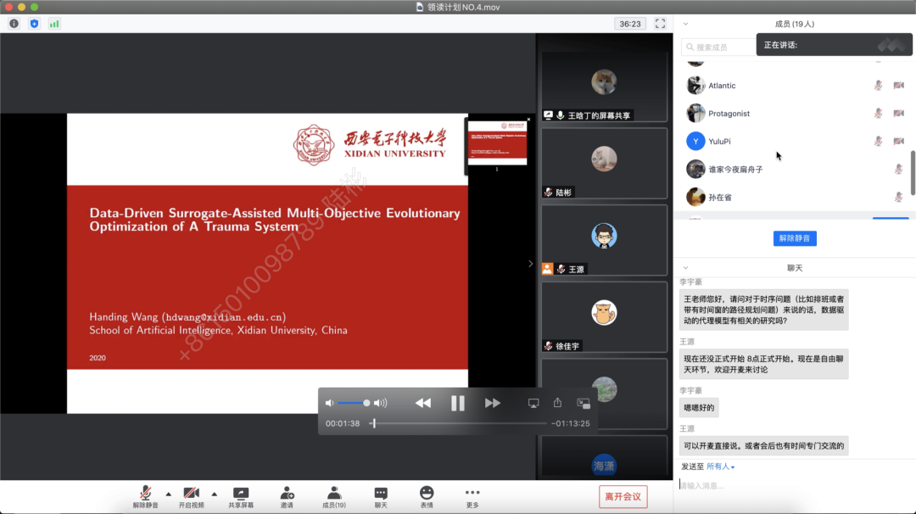This screenshot has width=916, height=514.
Task: Click the host icon on 王源 tile
Action: pyautogui.click(x=547, y=269)
